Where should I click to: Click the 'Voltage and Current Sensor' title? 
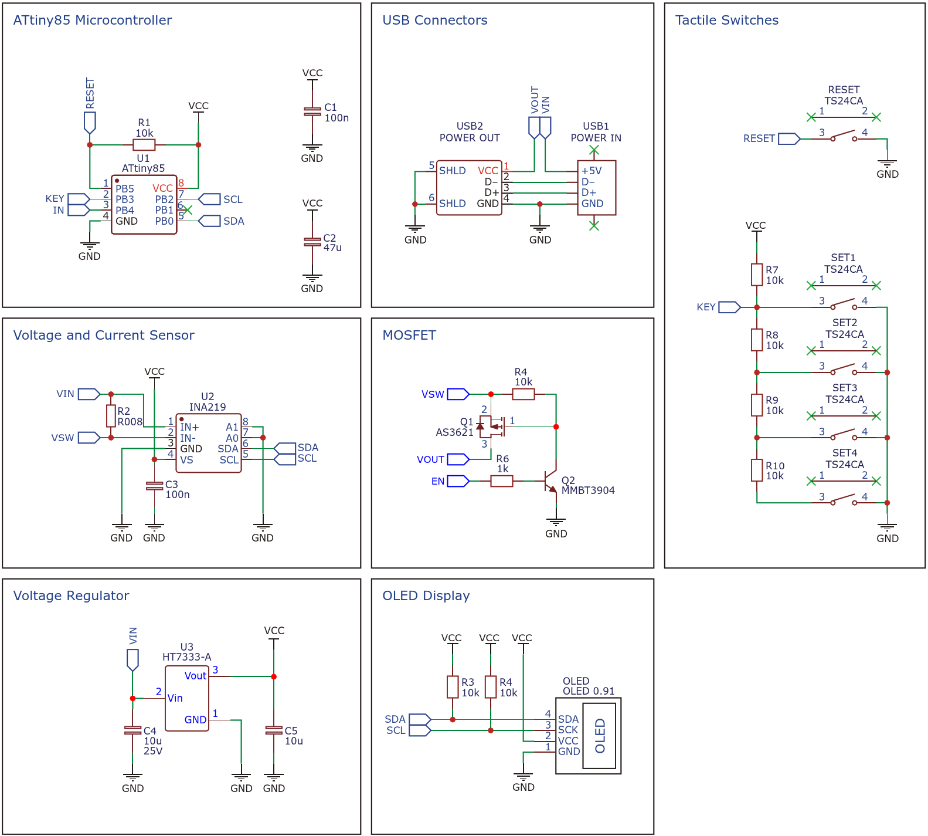[104, 336]
